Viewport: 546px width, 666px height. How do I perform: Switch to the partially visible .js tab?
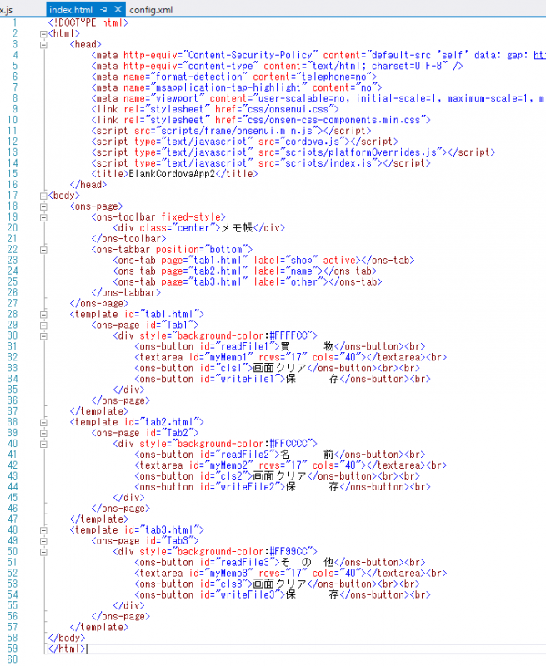coord(7,9)
